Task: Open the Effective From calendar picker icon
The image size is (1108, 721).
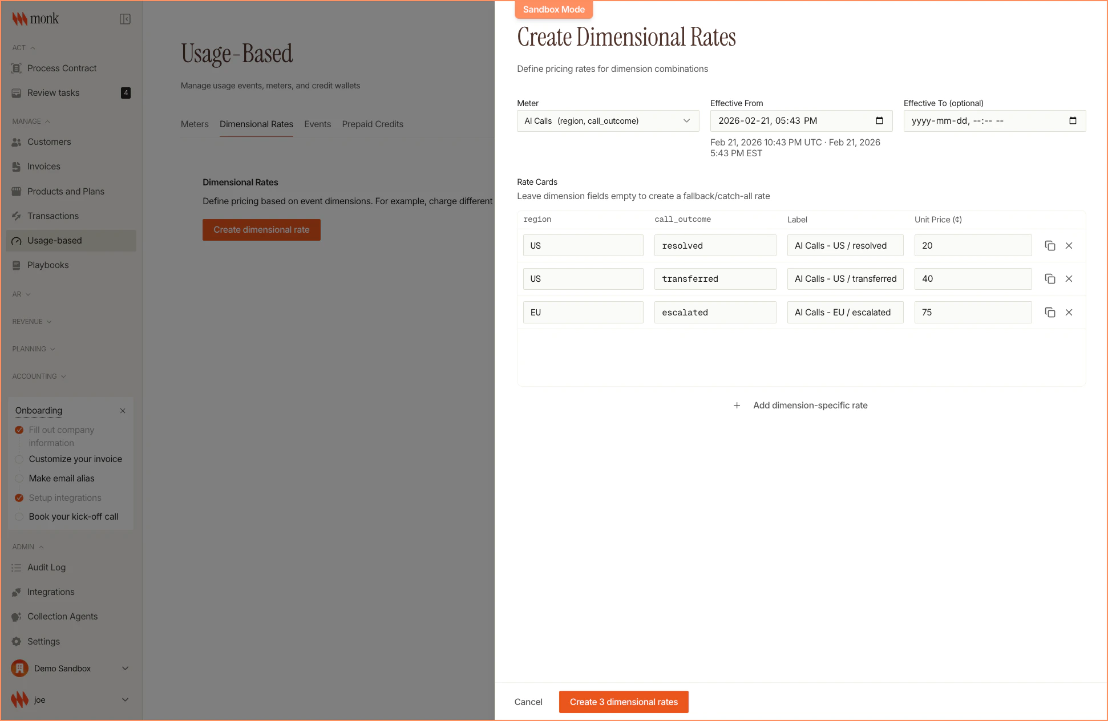Action: [x=879, y=120]
